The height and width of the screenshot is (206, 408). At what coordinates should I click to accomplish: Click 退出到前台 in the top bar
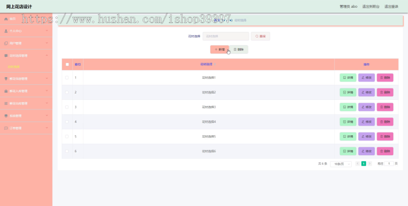click(370, 6)
